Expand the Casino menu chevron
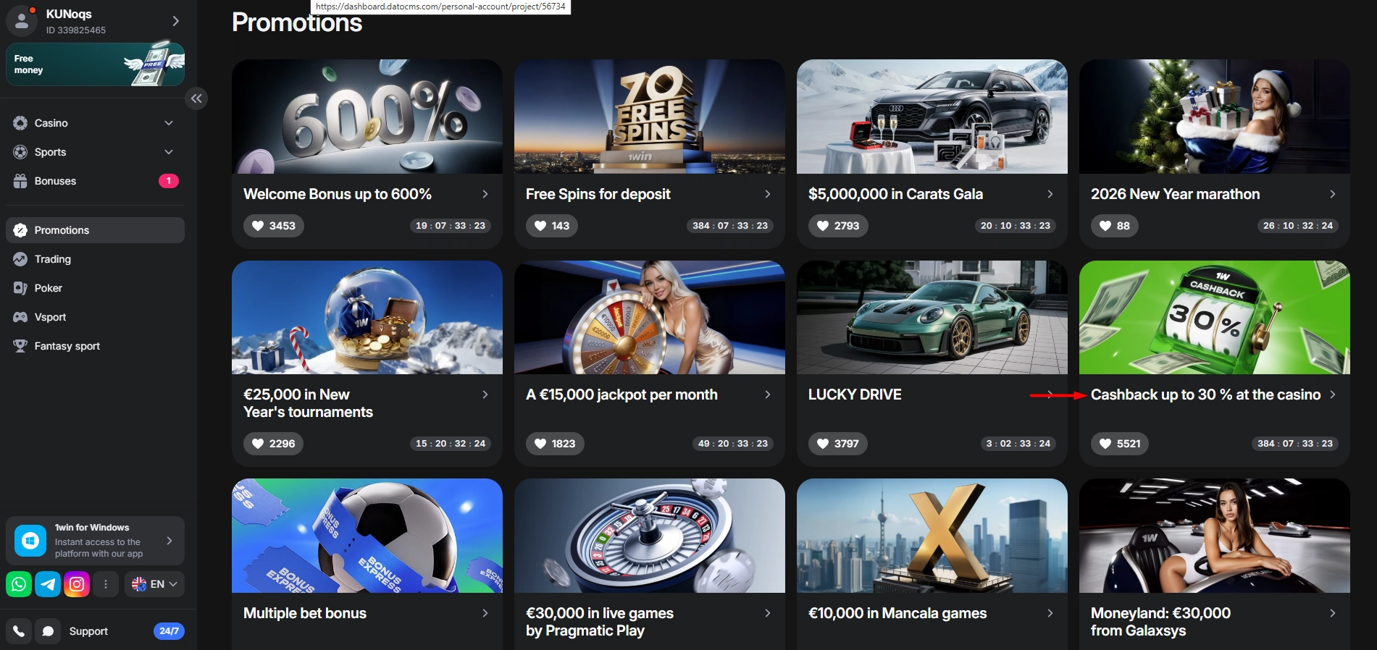The width and height of the screenshot is (1377, 650). pyautogui.click(x=169, y=123)
